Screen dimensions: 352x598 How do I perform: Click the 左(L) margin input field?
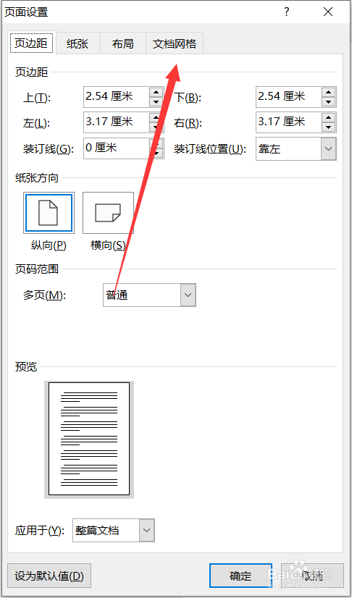116,122
